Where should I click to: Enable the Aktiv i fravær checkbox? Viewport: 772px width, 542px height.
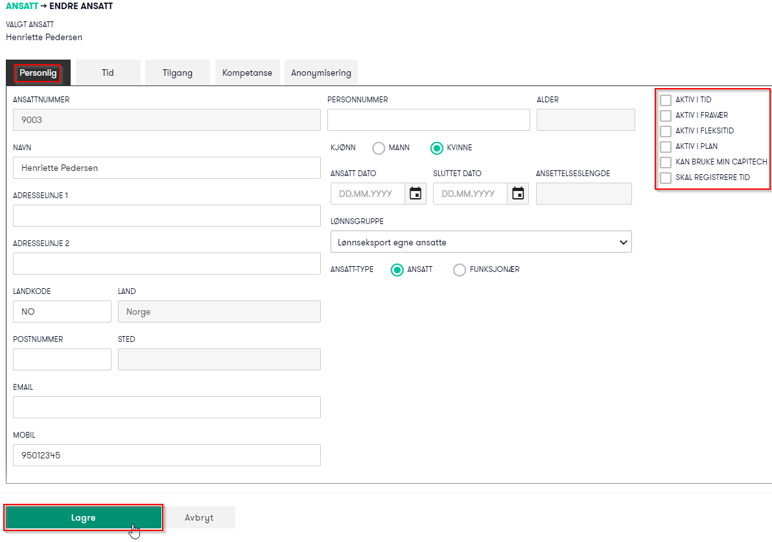(666, 115)
